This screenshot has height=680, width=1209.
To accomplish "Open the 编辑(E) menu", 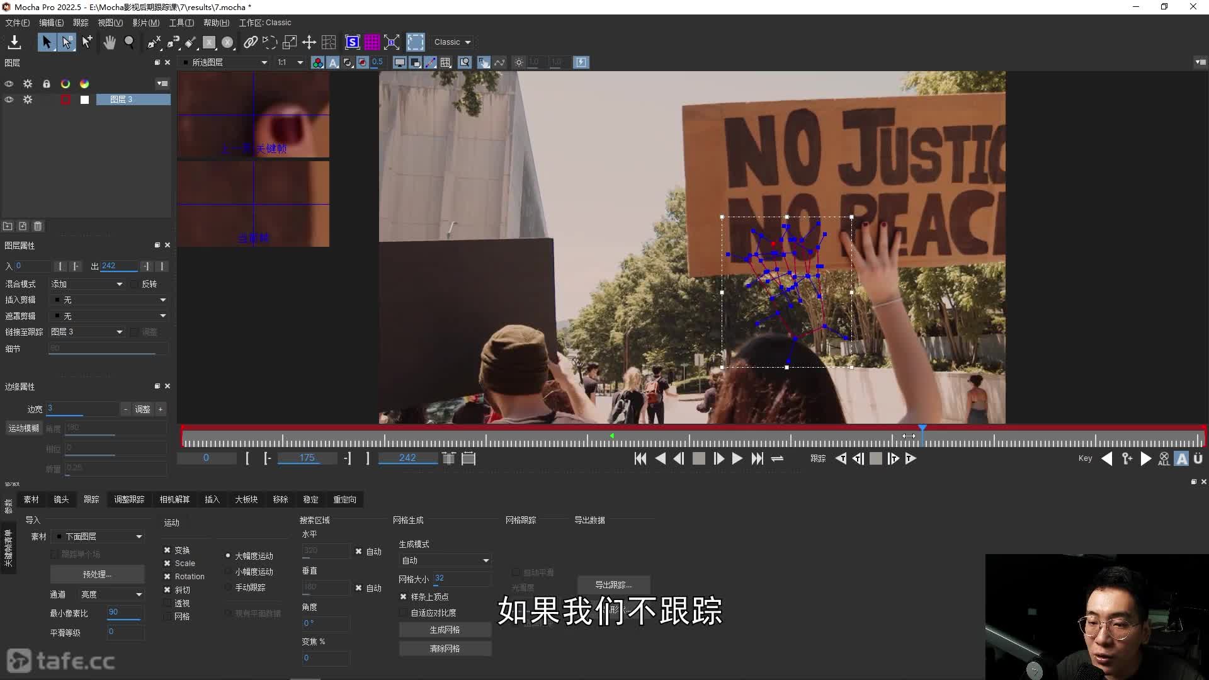I will coord(52,23).
